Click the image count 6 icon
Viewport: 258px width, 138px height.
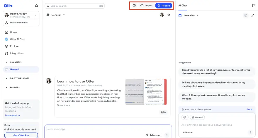click(x=163, y=112)
